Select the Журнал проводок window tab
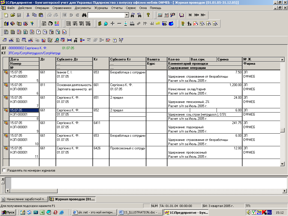Viewport: 288px width, 216px height. click(72, 199)
